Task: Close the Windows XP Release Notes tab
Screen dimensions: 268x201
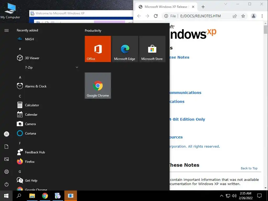Action: click(193, 7)
